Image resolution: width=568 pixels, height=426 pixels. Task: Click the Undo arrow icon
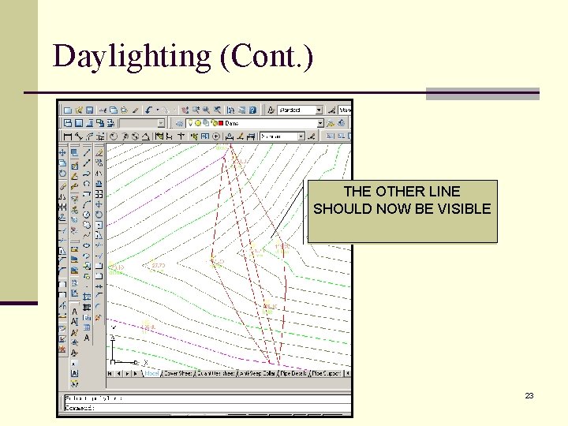148,110
